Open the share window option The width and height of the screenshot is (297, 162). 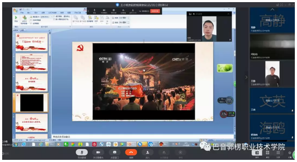pyautogui.click(x=115, y=152)
